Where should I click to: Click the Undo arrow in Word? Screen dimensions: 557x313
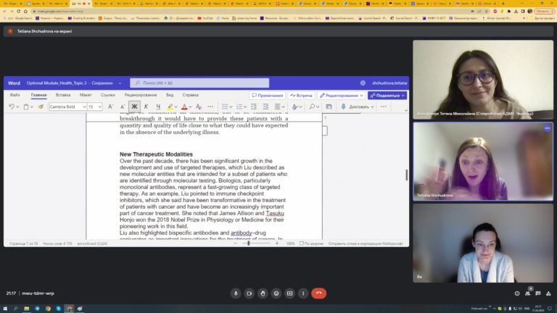point(12,107)
